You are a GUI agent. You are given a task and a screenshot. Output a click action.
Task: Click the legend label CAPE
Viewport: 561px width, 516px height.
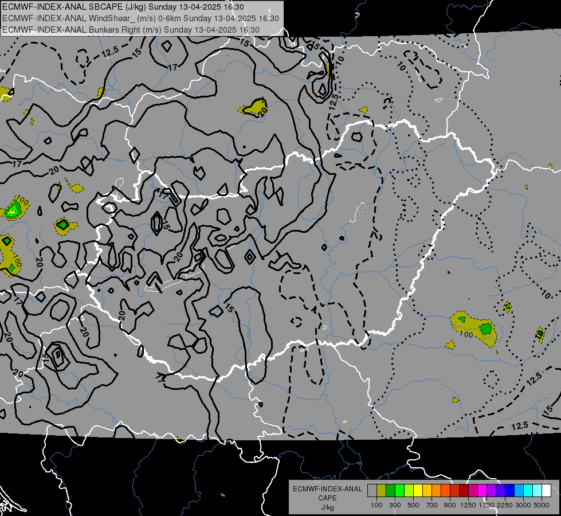click(x=327, y=498)
